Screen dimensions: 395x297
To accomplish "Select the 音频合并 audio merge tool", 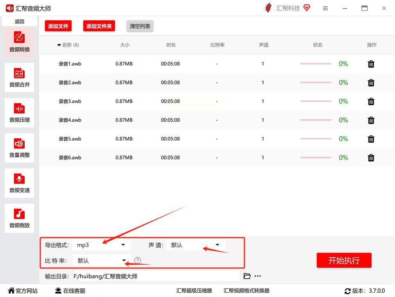I will [x=20, y=77].
